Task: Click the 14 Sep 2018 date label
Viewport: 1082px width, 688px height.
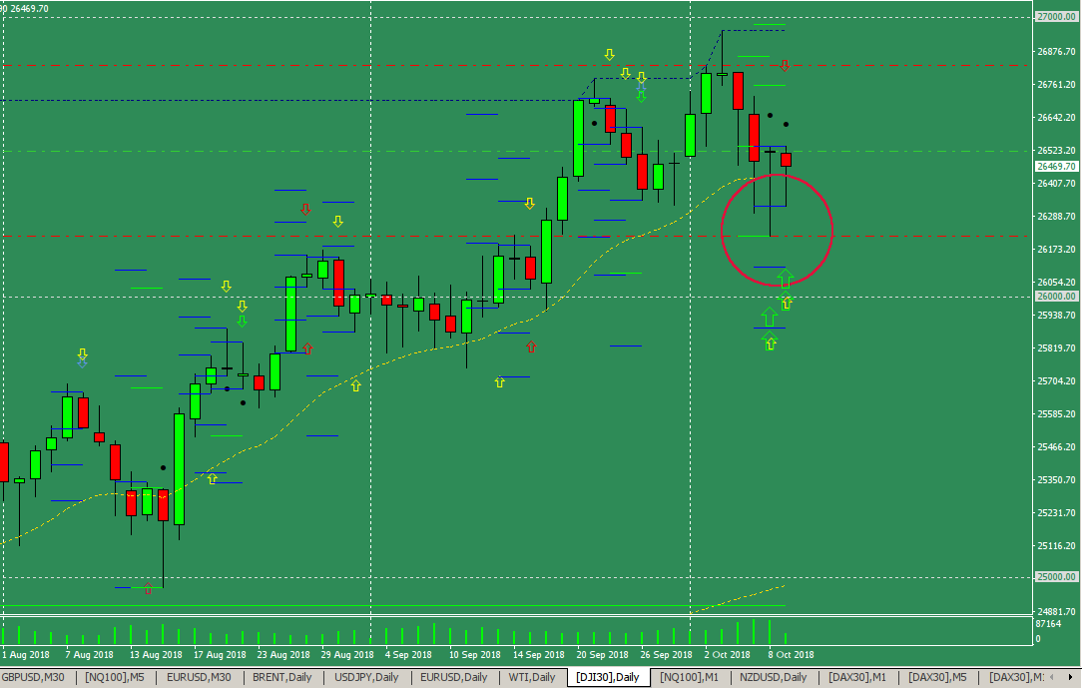Action: click(538, 655)
